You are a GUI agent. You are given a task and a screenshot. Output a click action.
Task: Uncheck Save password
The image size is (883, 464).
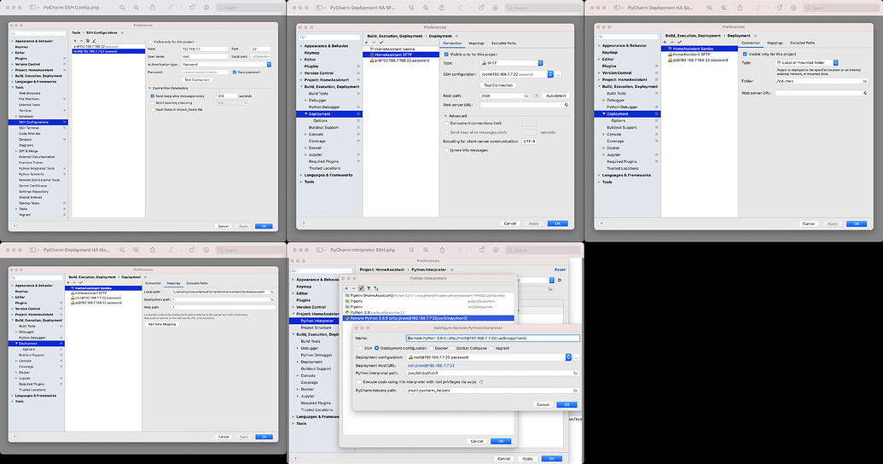click(x=235, y=72)
